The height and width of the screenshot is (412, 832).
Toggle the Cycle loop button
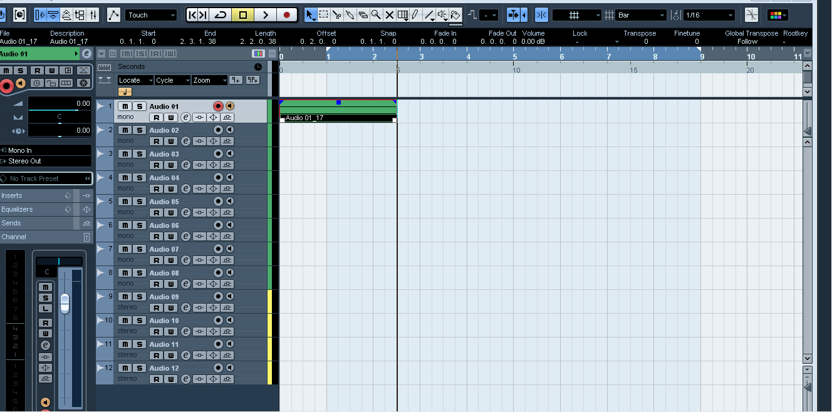(221, 15)
